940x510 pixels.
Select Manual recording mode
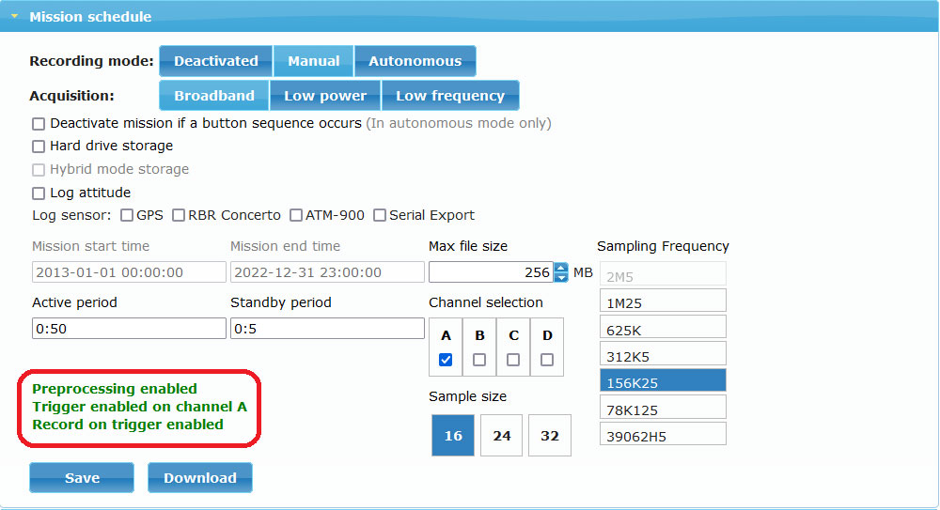point(313,61)
